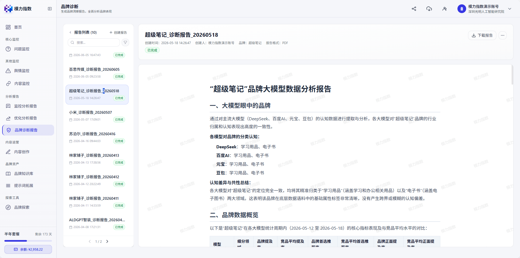Screen dimensions: 520x258
Task: Expand the account dropdown chevron
Action: click(510, 9)
